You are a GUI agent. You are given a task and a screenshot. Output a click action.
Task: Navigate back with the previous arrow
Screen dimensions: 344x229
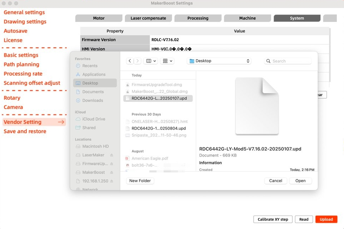coord(129,61)
